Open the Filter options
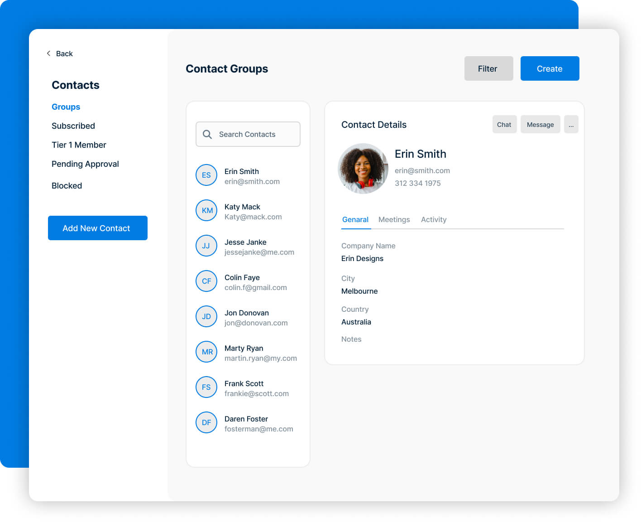 [488, 68]
